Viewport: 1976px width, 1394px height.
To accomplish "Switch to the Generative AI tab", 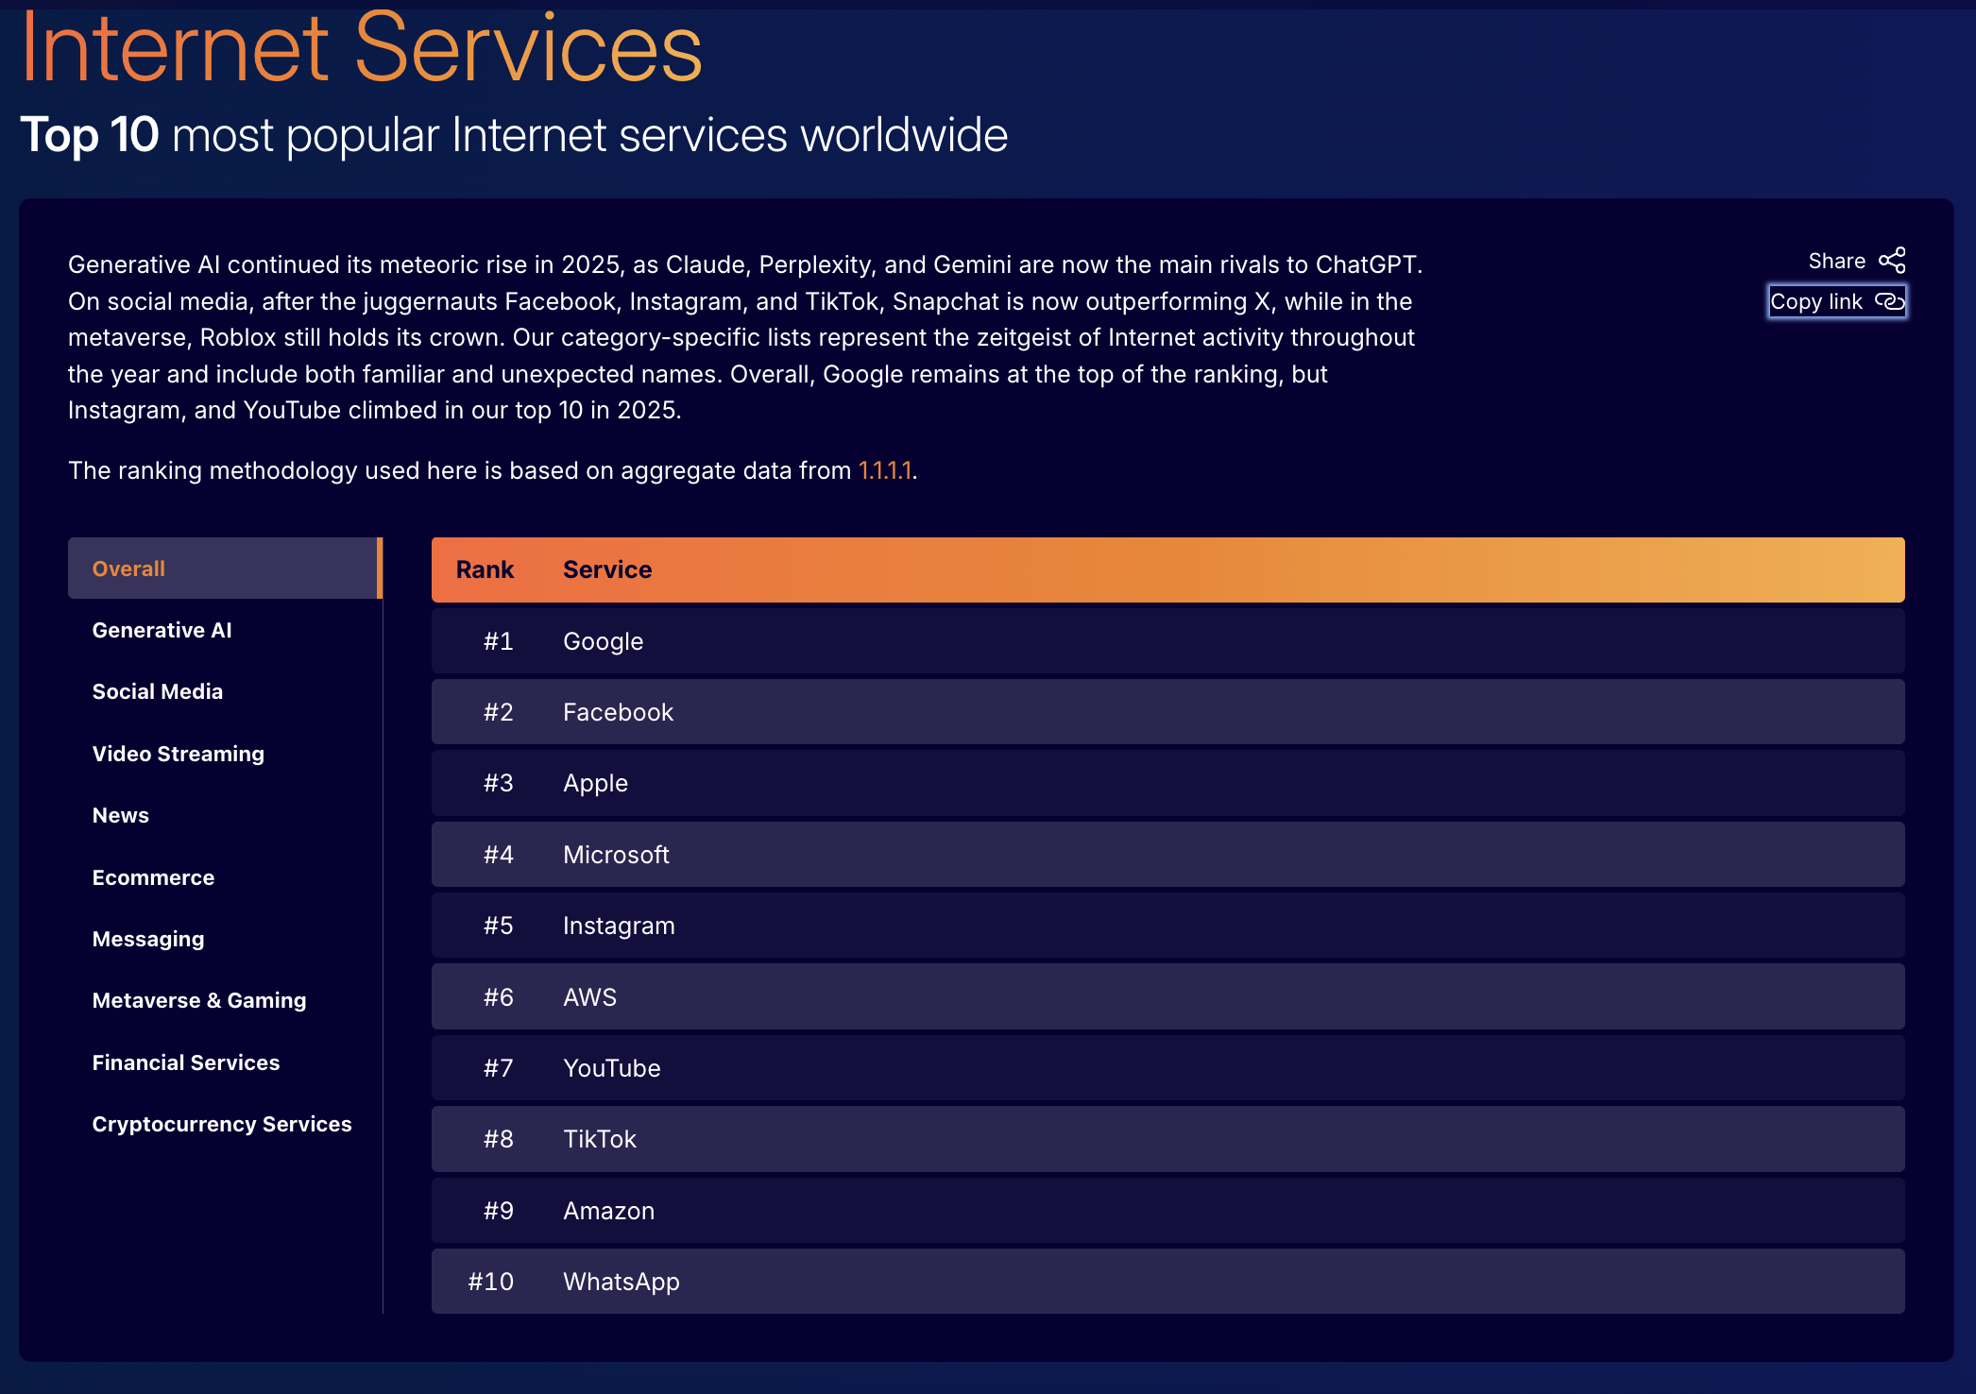I will [162, 630].
